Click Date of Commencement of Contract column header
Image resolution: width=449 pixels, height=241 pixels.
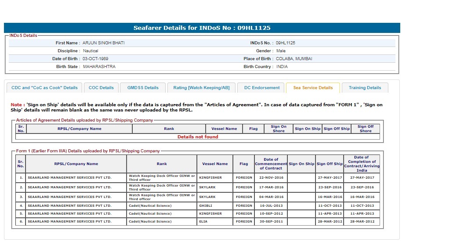pos(271,164)
